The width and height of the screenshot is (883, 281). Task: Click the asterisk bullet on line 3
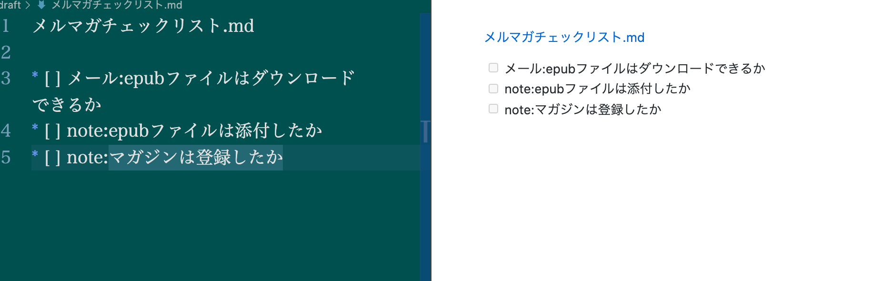coord(35,75)
